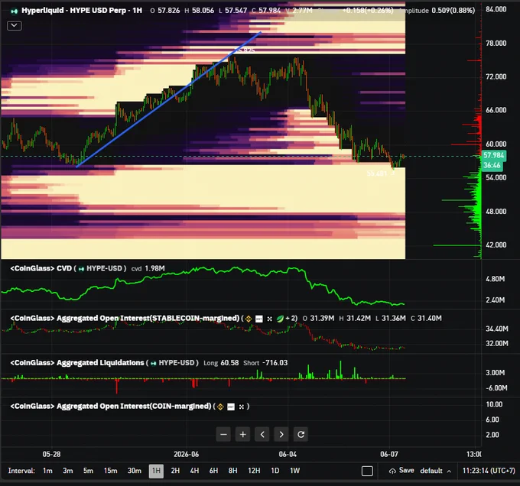Reset the chart view with refresh icon
Viewport: 520px width, 486px height.
click(301, 434)
